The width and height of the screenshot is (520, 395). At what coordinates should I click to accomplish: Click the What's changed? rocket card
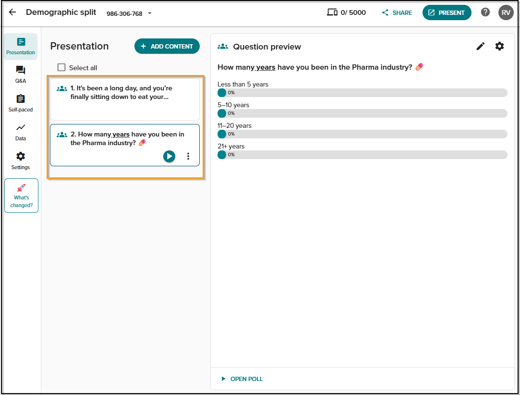click(21, 196)
